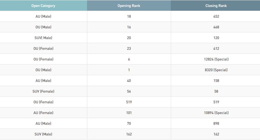260x140 pixels.
Task: Click the Closing Rank column header
Action: (216, 6)
